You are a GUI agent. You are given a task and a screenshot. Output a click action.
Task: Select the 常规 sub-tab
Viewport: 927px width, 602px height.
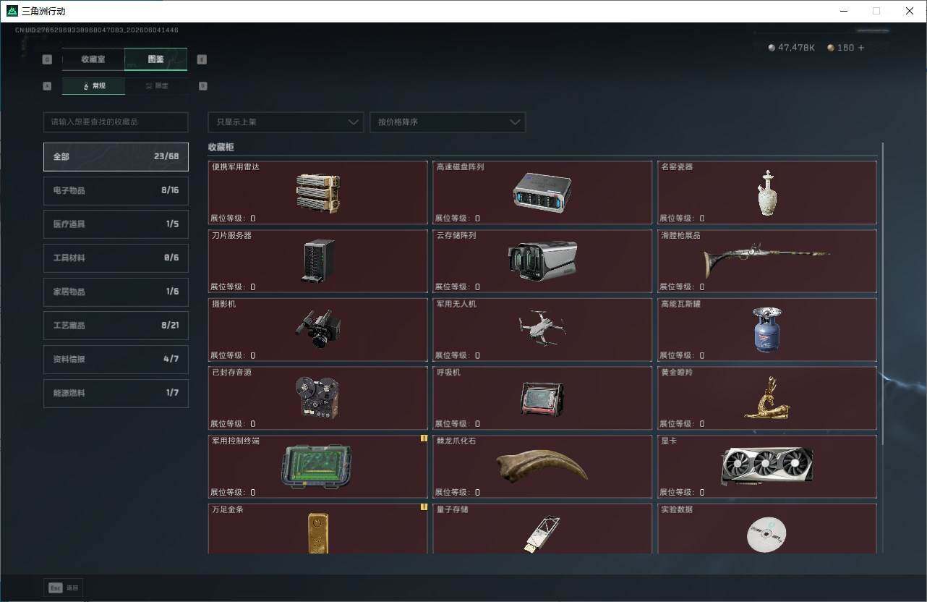tap(93, 86)
